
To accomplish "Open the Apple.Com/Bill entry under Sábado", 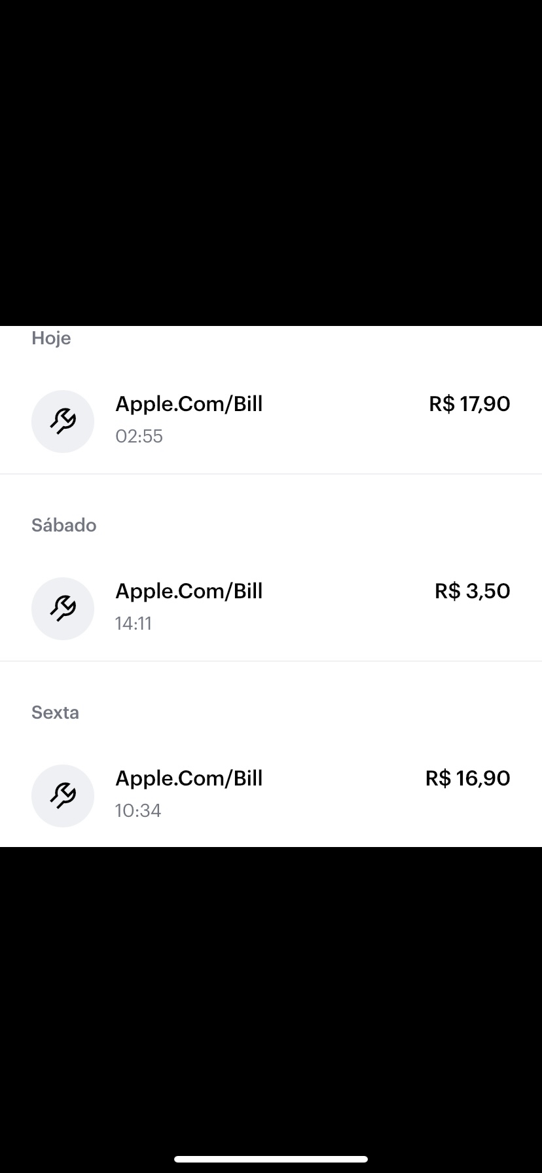I will coord(189,591).
